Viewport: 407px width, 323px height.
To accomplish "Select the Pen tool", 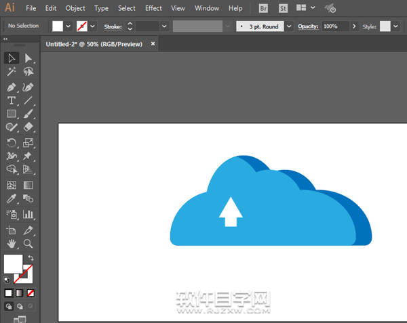I will point(12,87).
